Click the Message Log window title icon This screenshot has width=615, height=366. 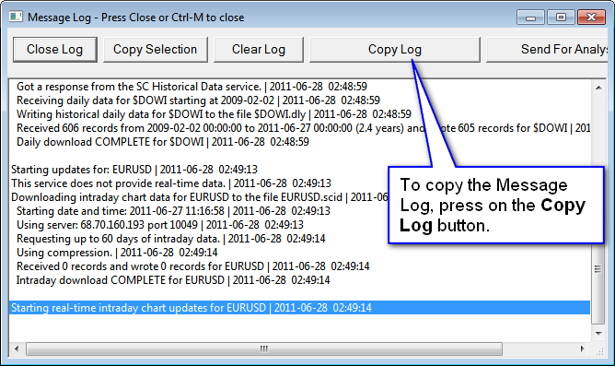coord(16,17)
